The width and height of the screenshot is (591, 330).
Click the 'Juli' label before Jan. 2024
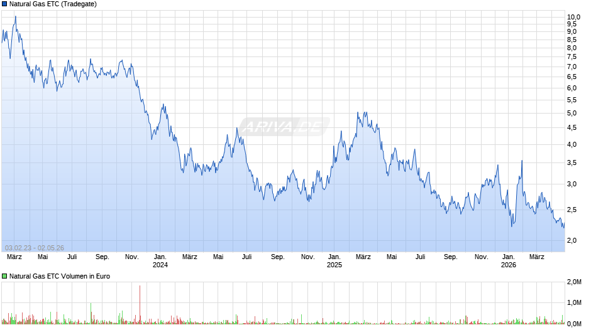click(72, 257)
